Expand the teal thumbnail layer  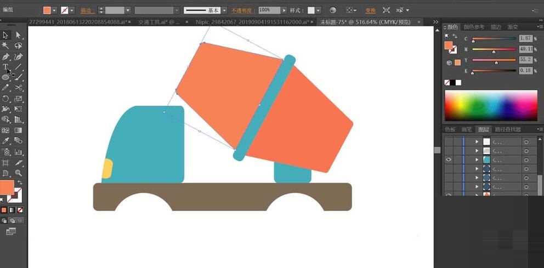click(x=477, y=159)
